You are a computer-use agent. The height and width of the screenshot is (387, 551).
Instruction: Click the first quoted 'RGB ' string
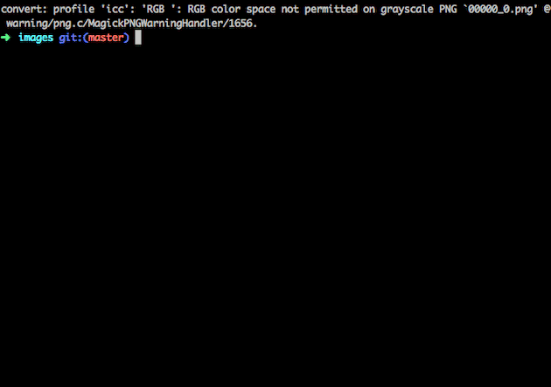point(158,9)
